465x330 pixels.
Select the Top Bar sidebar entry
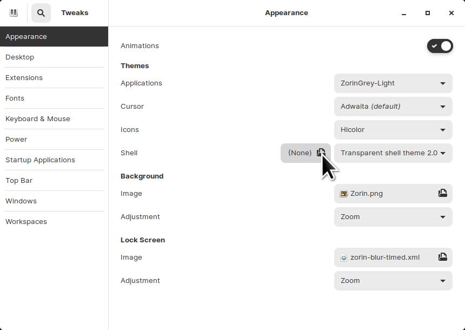pos(19,180)
